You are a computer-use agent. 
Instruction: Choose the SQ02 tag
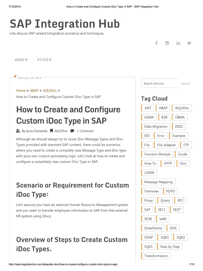[x=181, y=237]
